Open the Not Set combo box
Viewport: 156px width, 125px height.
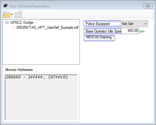[x=134, y=24]
